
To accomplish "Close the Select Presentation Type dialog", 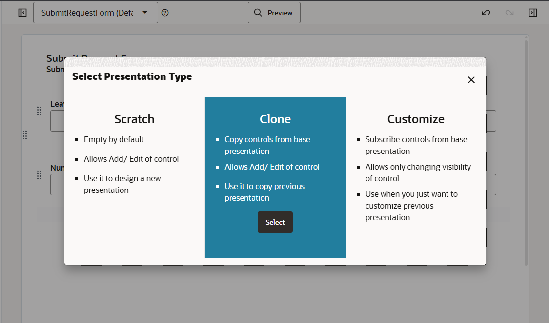I will pos(471,79).
